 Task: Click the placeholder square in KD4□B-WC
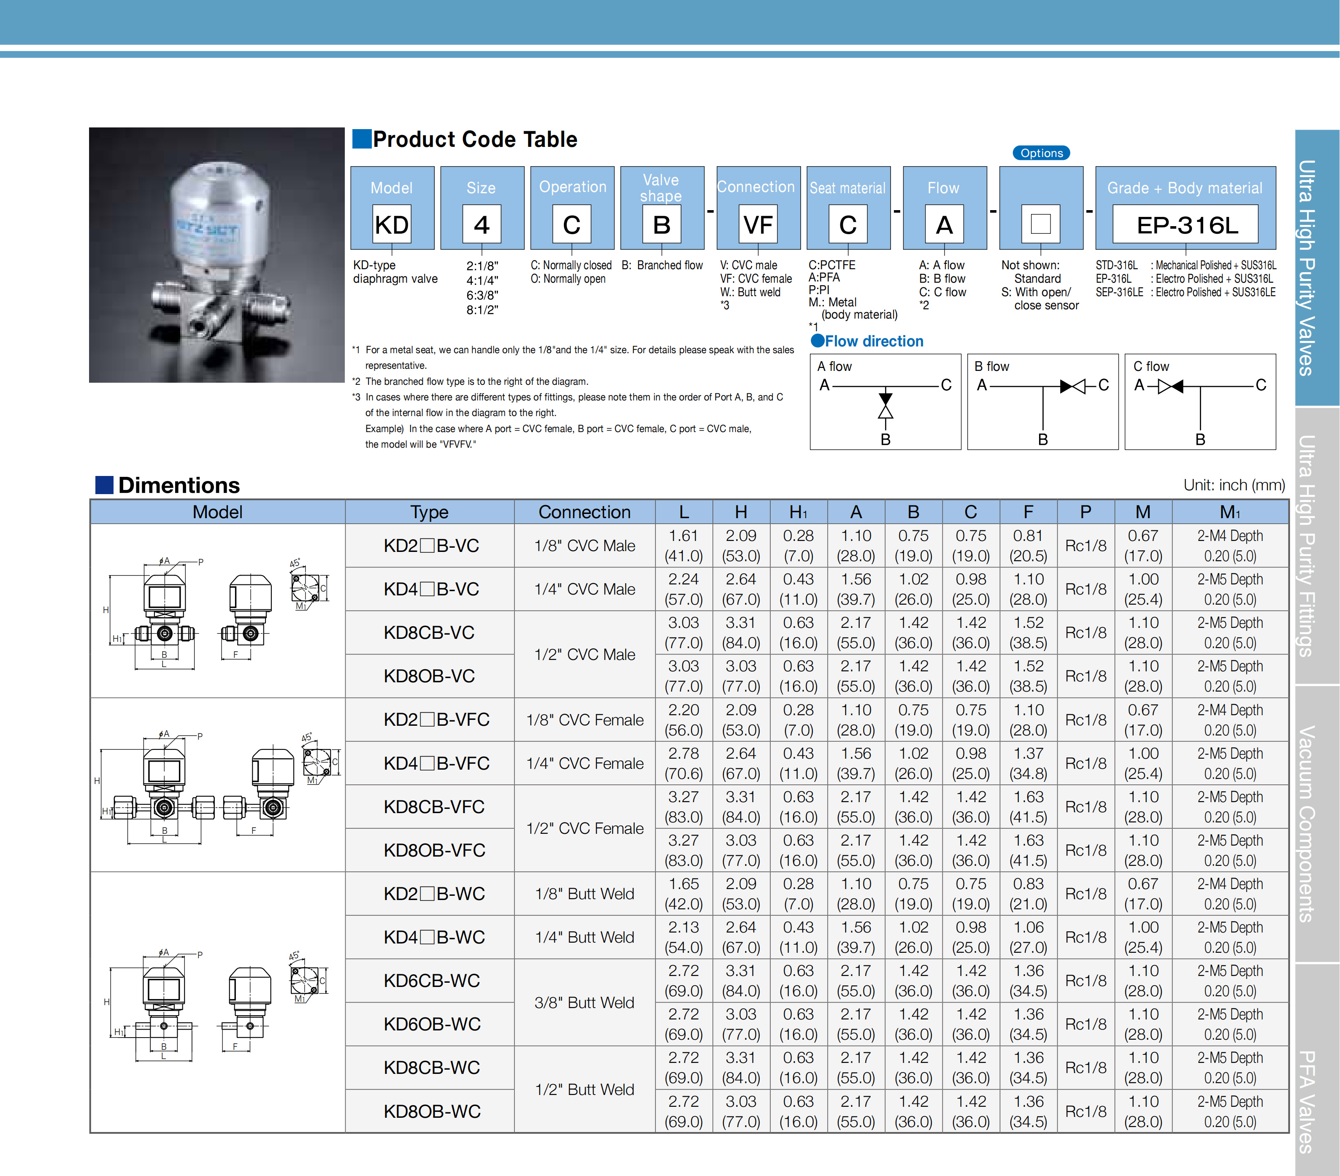tap(428, 937)
